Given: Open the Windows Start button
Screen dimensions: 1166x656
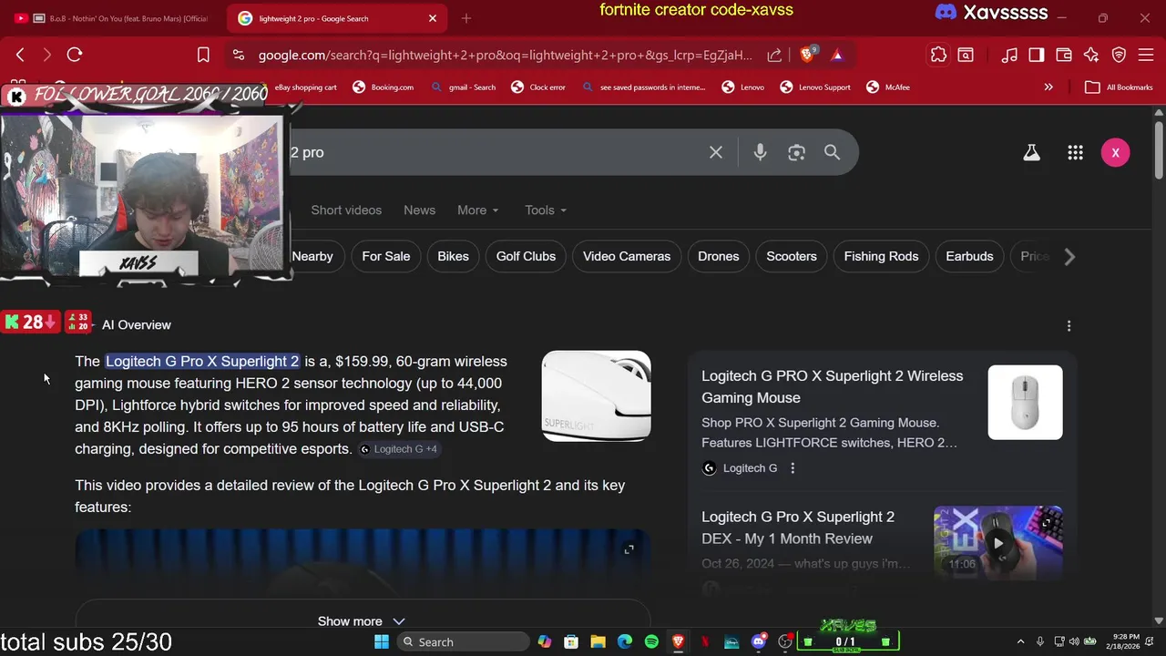Looking at the screenshot, I should coord(381,642).
